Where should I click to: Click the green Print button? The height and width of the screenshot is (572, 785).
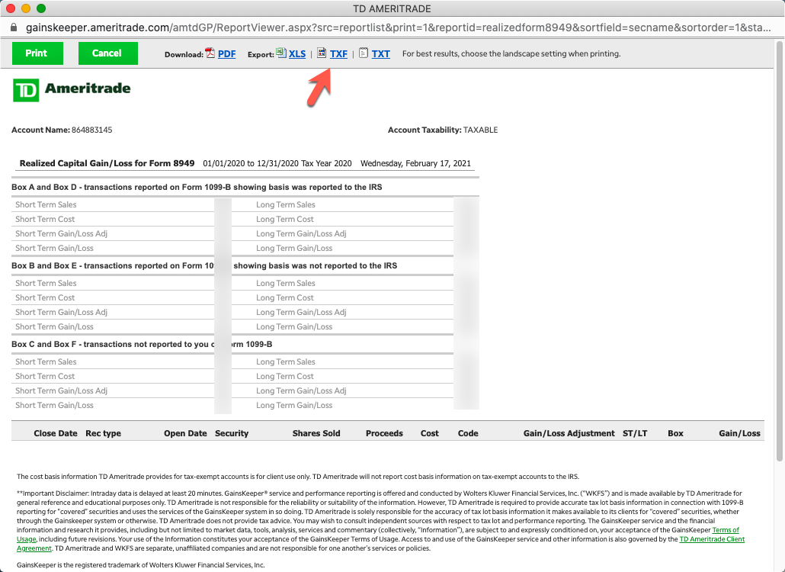pyautogui.click(x=37, y=53)
